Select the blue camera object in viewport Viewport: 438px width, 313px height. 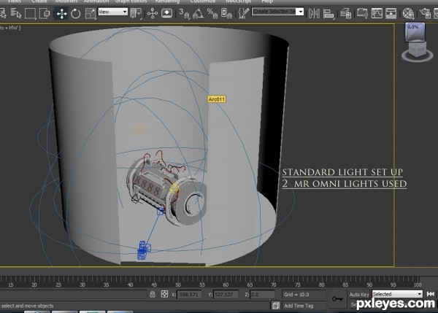click(x=144, y=250)
